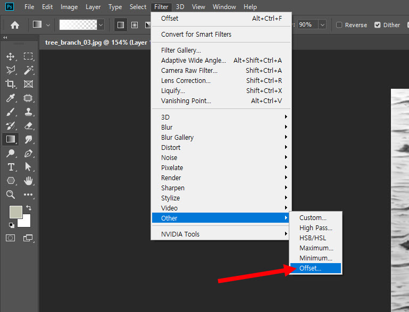Select the Dodge tool
Viewport: 409px width, 312px height.
point(11,153)
